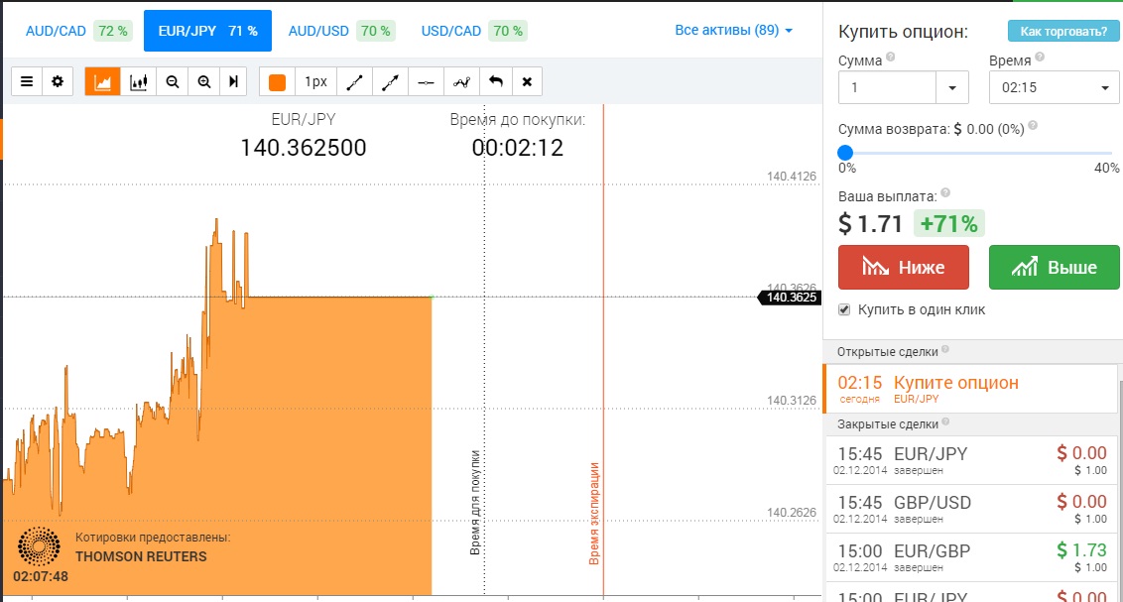Select the arrow line drawing tool

(x=391, y=81)
